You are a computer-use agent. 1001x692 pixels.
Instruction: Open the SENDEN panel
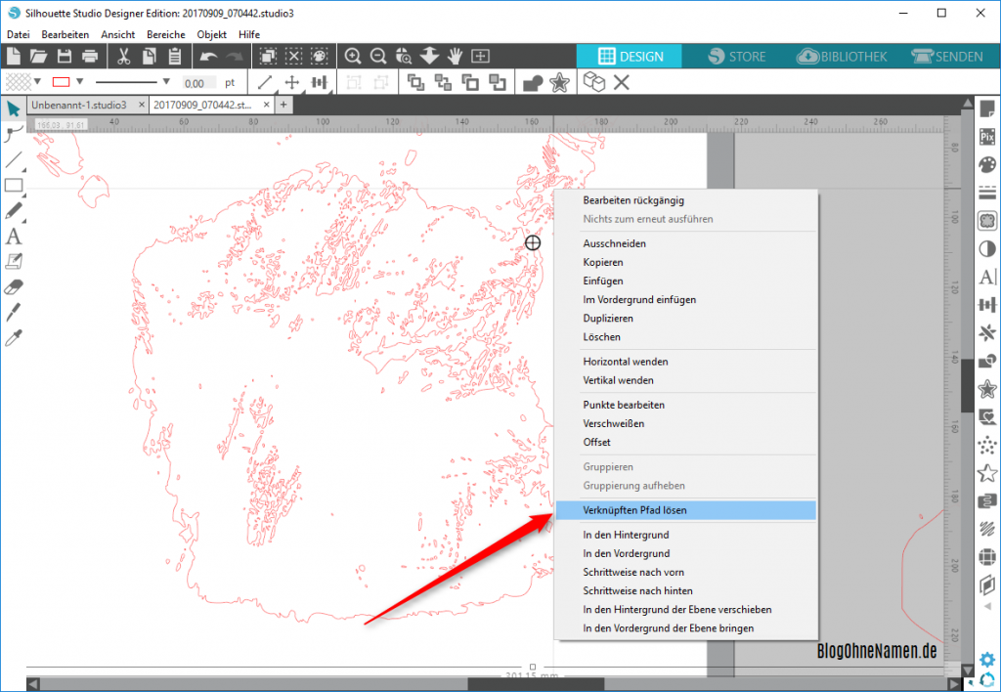point(947,57)
